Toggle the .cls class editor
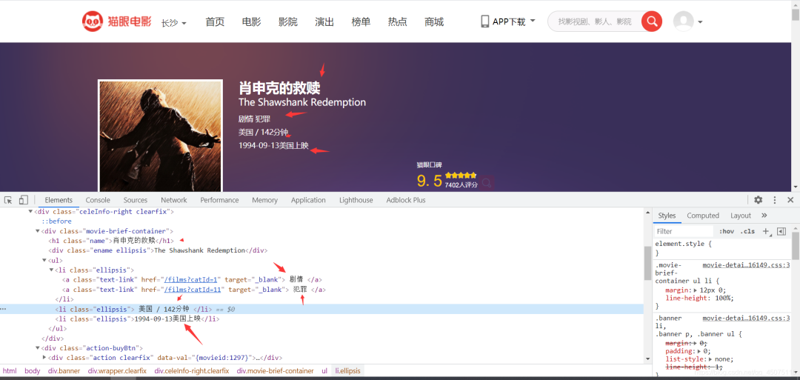The height and width of the screenshot is (380, 800). click(x=748, y=231)
